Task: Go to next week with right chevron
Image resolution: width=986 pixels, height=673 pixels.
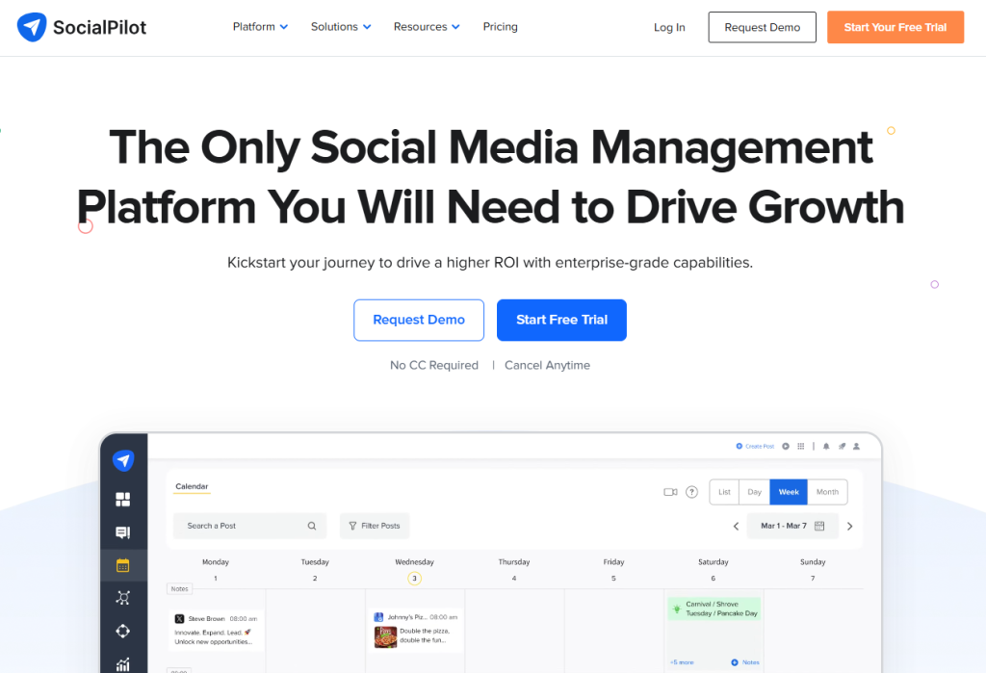Action: pos(849,527)
